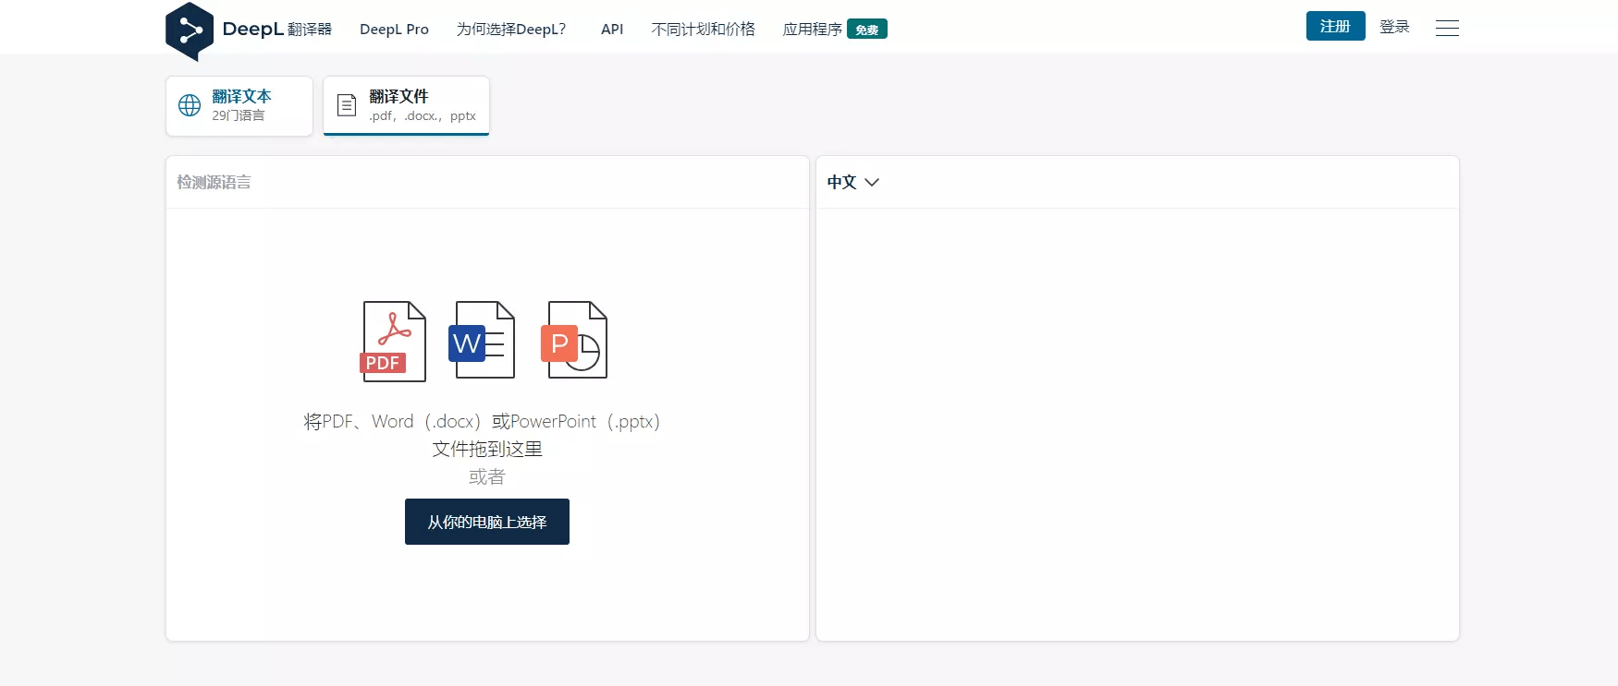Click the 登录 login link
Viewport: 1618px width, 686px height.
(x=1394, y=27)
